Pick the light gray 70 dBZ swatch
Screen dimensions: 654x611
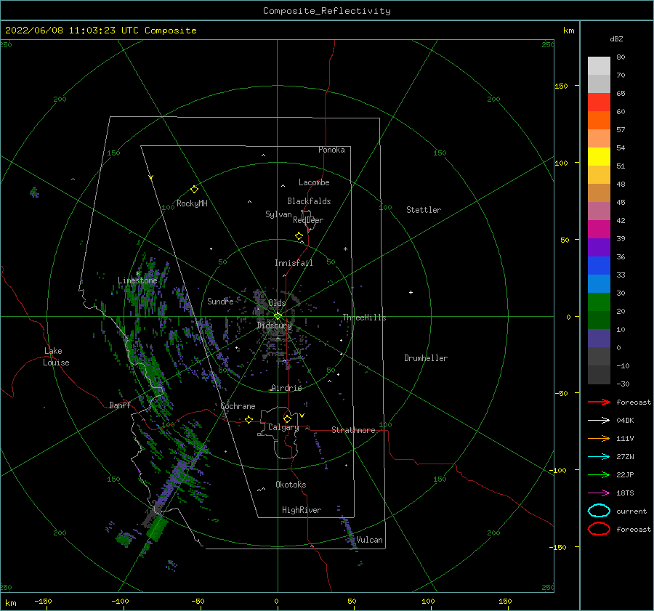(x=599, y=66)
